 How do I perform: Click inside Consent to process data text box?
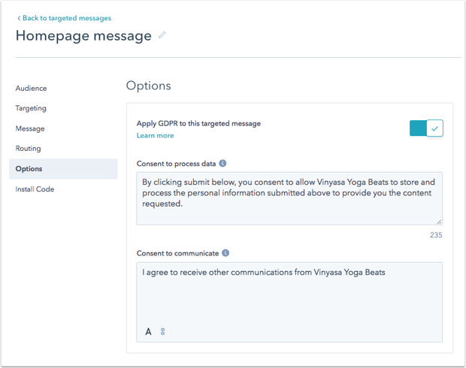pyautogui.click(x=289, y=198)
